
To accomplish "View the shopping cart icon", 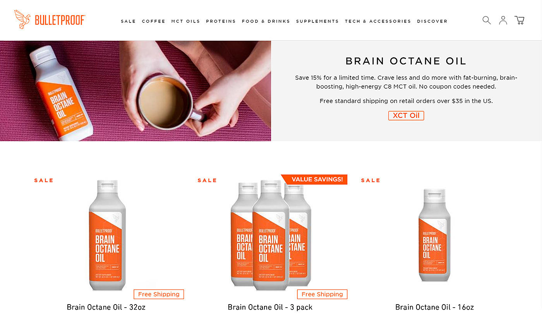I will (x=519, y=20).
